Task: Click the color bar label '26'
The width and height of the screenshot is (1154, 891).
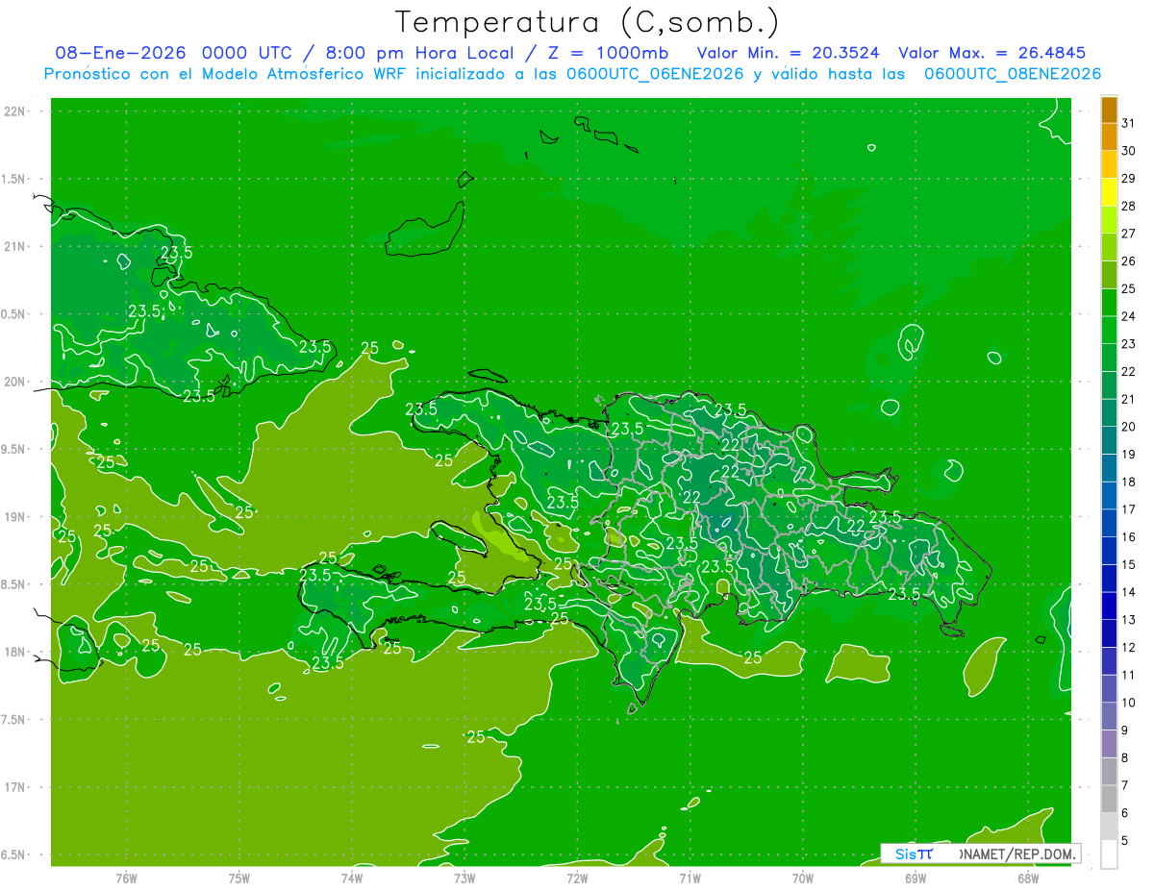Action: coord(1129,261)
